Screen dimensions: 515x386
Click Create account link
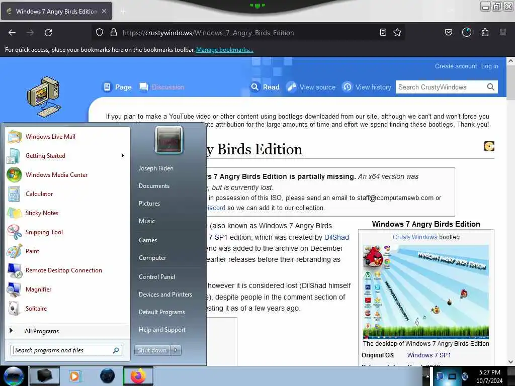click(456, 66)
